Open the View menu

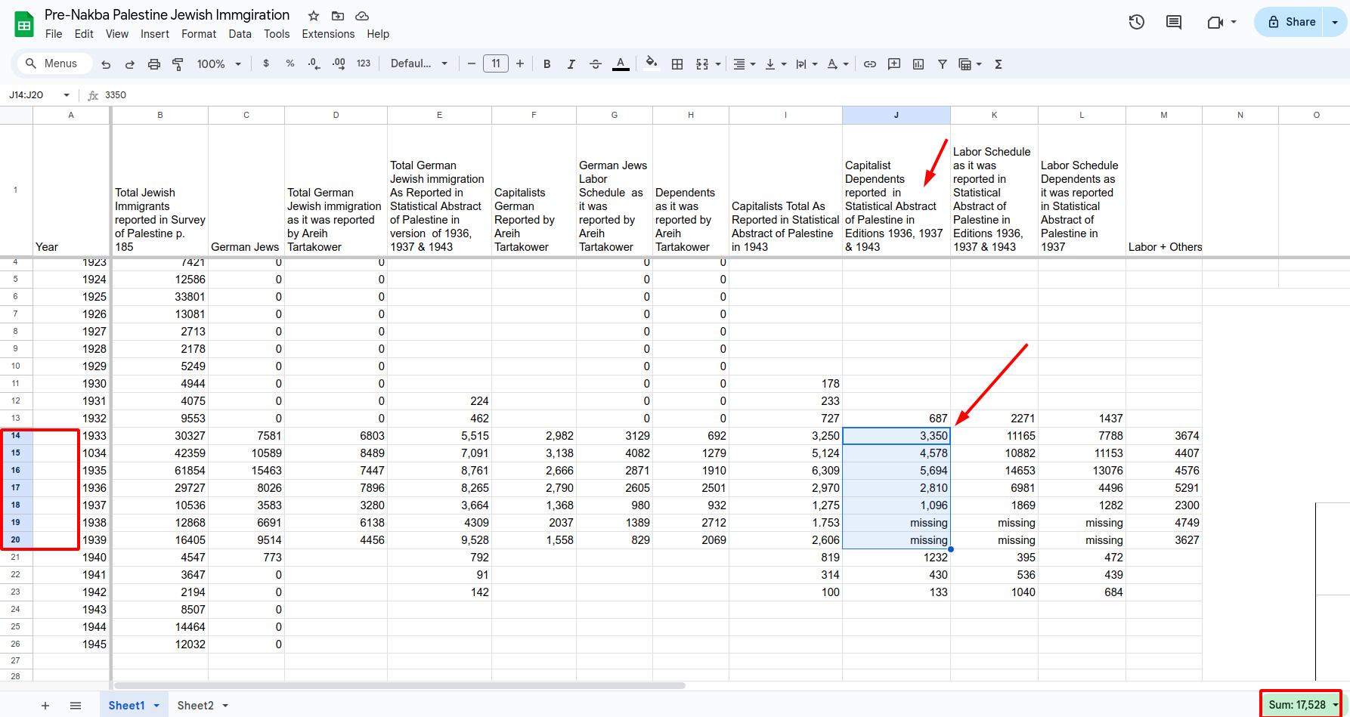pyautogui.click(x=117, y=34)
